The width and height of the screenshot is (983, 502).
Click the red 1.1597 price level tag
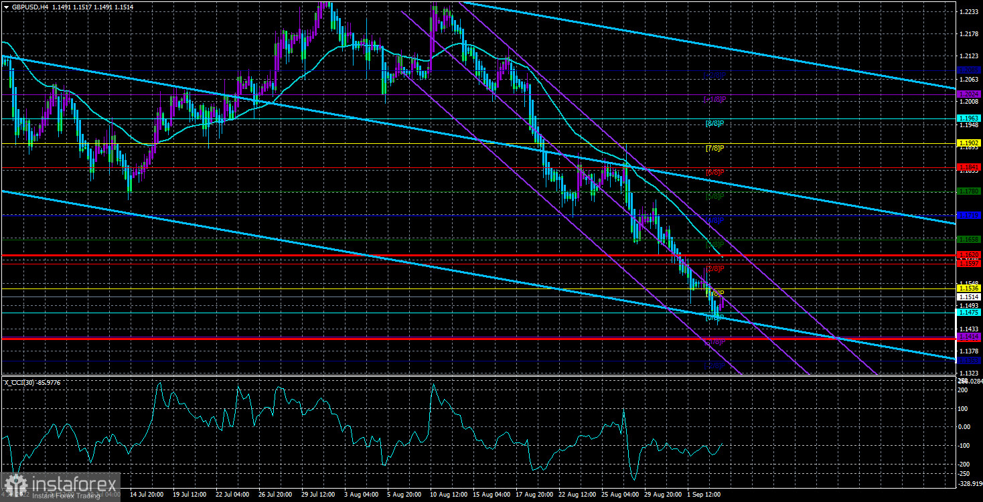coord(969,264)
